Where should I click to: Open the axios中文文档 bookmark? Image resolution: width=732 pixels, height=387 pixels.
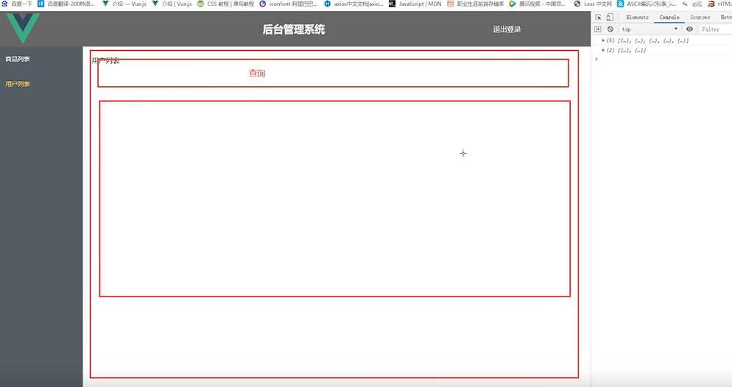click(354, 4)
